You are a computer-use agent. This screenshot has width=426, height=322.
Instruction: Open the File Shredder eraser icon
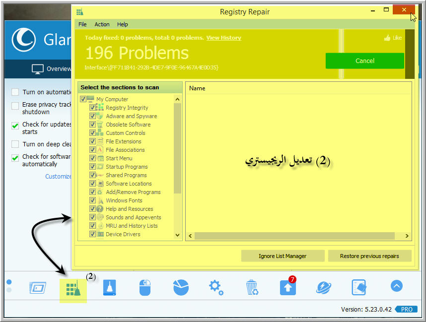point(359,287)
